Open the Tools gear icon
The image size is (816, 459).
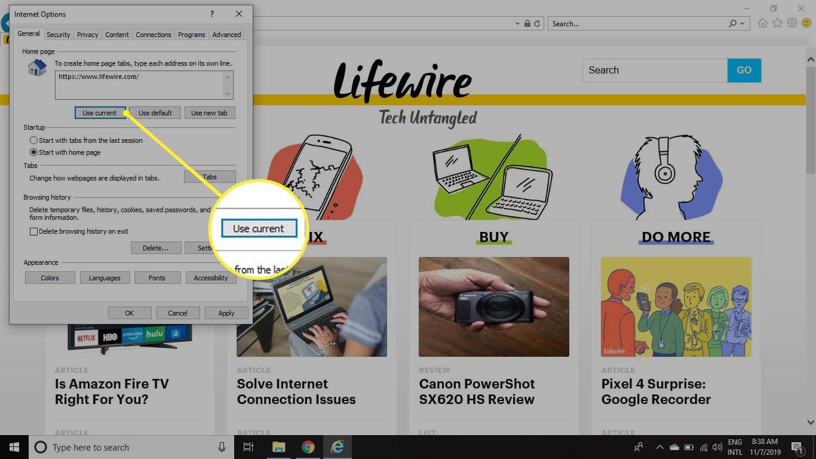pos(792,23)
